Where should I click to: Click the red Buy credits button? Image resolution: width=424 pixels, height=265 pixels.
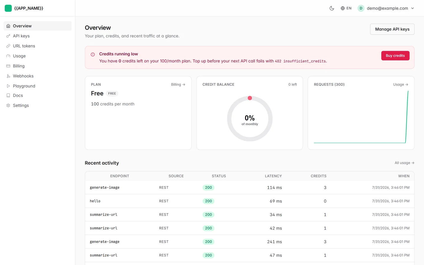[x=395, y=56]
